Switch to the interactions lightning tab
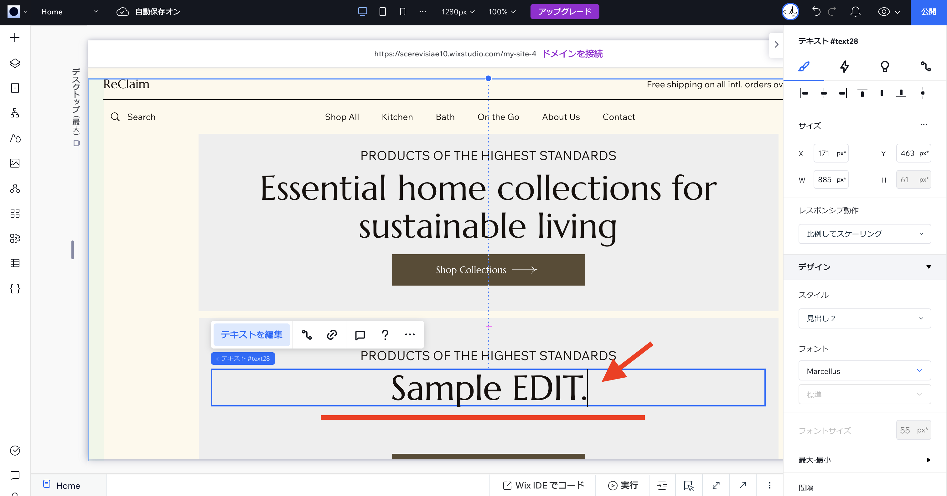Screen dimensions: 947x496 coord(844,67)
